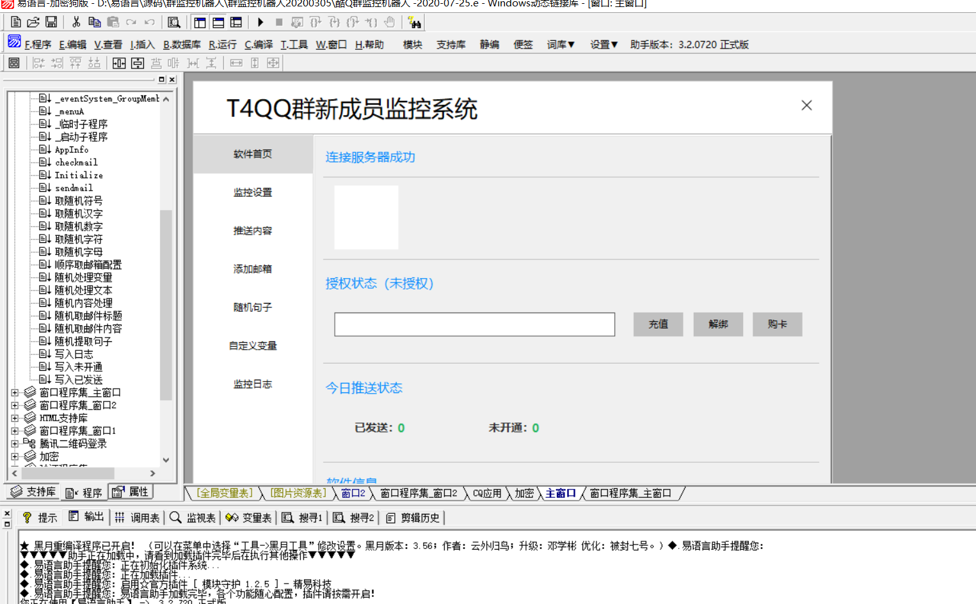Stop execution with the square stop icon
Screen dimensions: 976x604
(x=279, y=22)
